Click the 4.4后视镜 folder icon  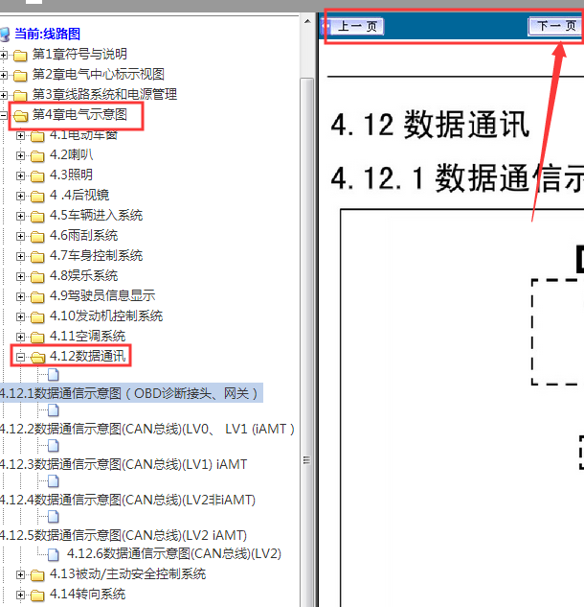coord(37,197)
